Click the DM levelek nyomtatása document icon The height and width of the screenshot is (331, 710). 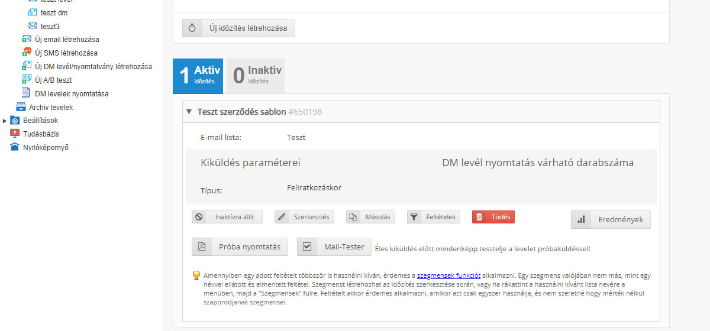pos(26,93)
